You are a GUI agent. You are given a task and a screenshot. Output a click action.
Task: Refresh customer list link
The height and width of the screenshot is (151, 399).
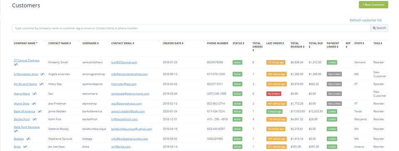[x=365, y=20]
